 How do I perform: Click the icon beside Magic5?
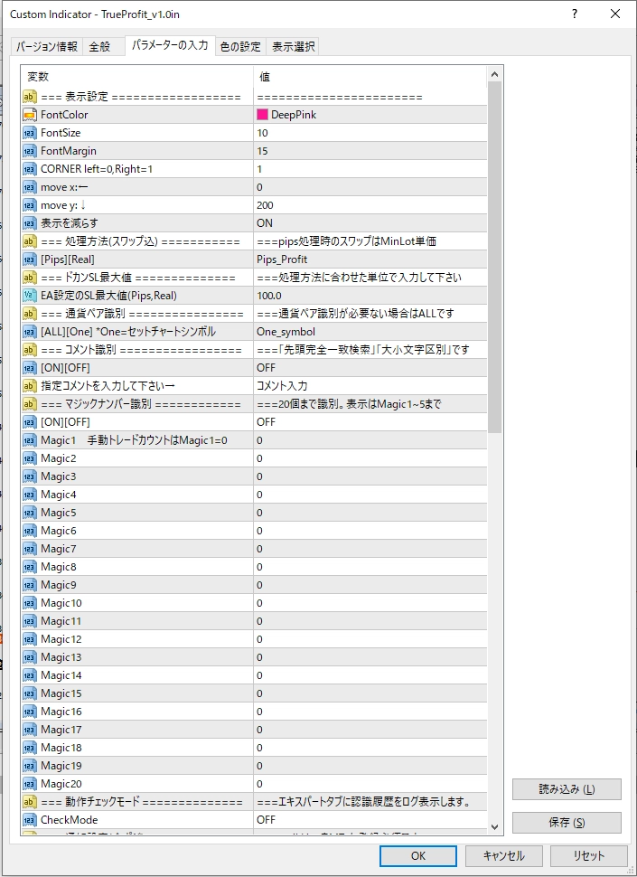click(x=30, y=513)
